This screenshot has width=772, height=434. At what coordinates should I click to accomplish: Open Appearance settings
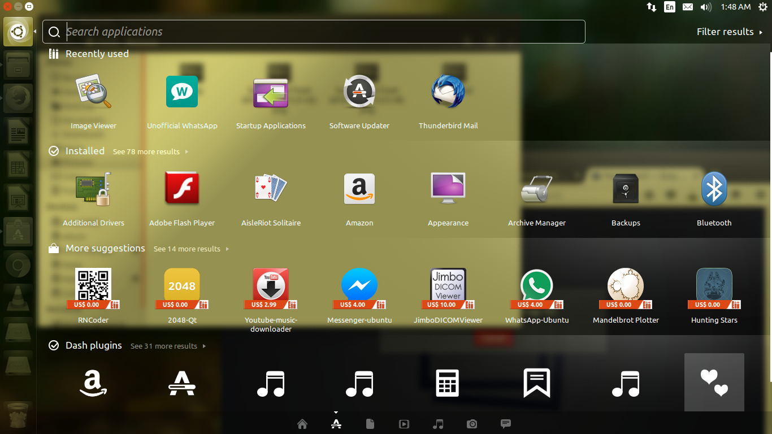point(448,199)
